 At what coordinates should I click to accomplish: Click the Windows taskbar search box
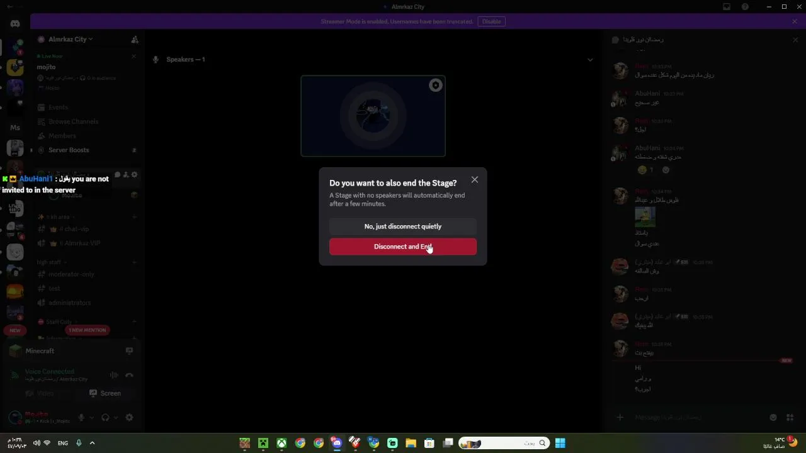pos(503,444)
